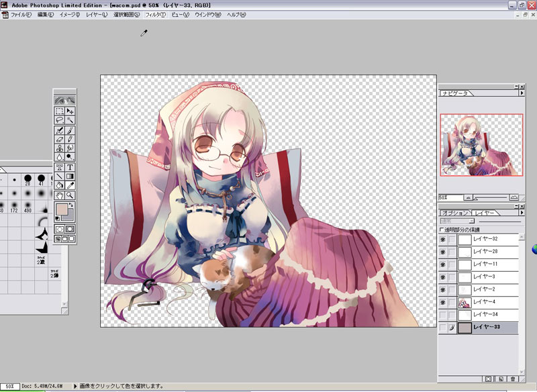Click the status bar 50% zoom field
Screen dimensions: 537x392
(10, 386)
